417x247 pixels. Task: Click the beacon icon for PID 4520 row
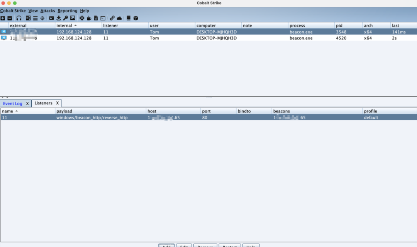4,38
